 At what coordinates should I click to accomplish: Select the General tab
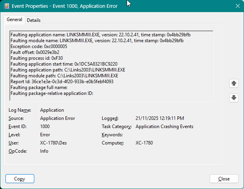(x=14, y=20)
